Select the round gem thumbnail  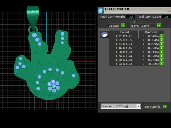click(104, 34)
